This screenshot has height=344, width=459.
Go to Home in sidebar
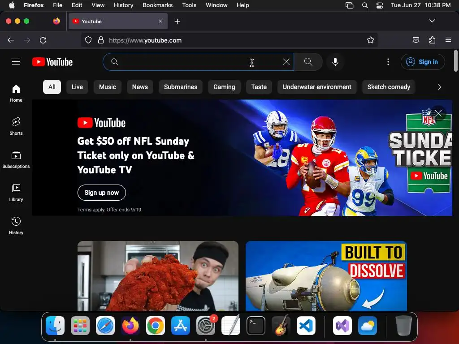(16, 93)
